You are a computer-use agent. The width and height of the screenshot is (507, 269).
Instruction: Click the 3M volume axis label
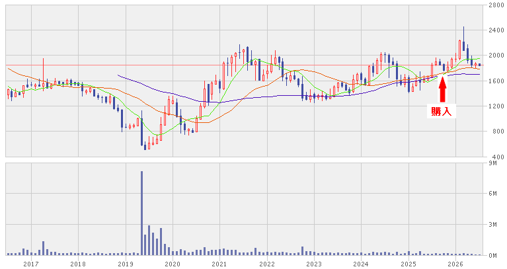click(492, 225)
